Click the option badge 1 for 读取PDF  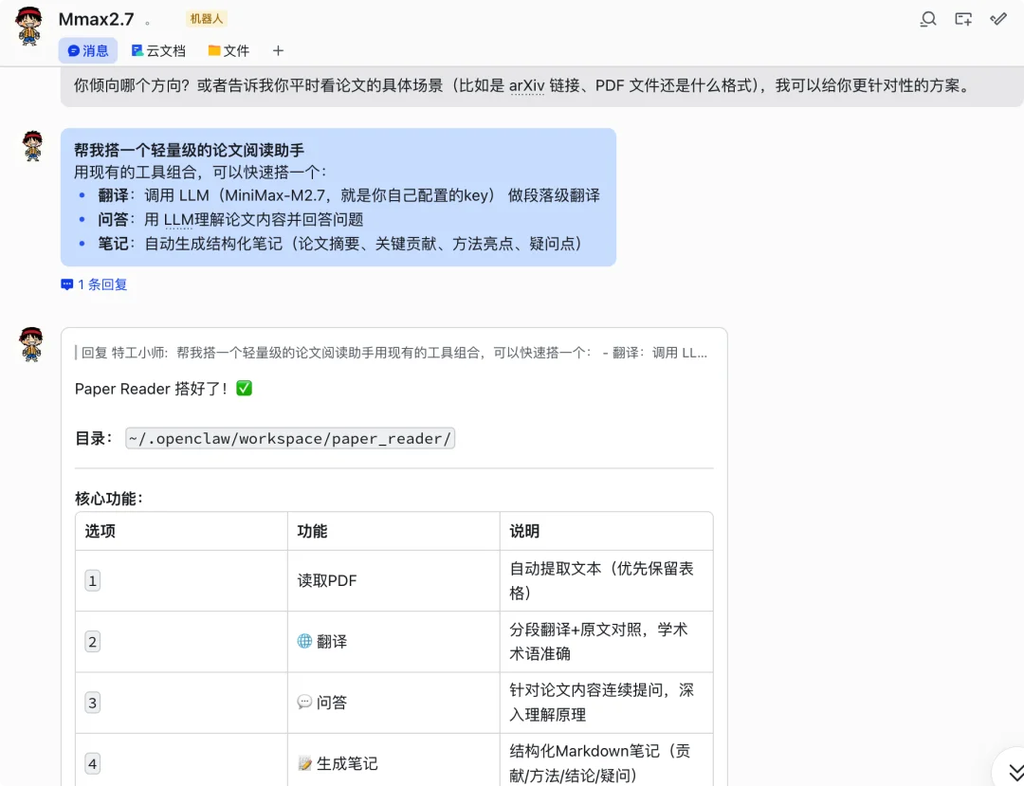(x=91, y=580)
